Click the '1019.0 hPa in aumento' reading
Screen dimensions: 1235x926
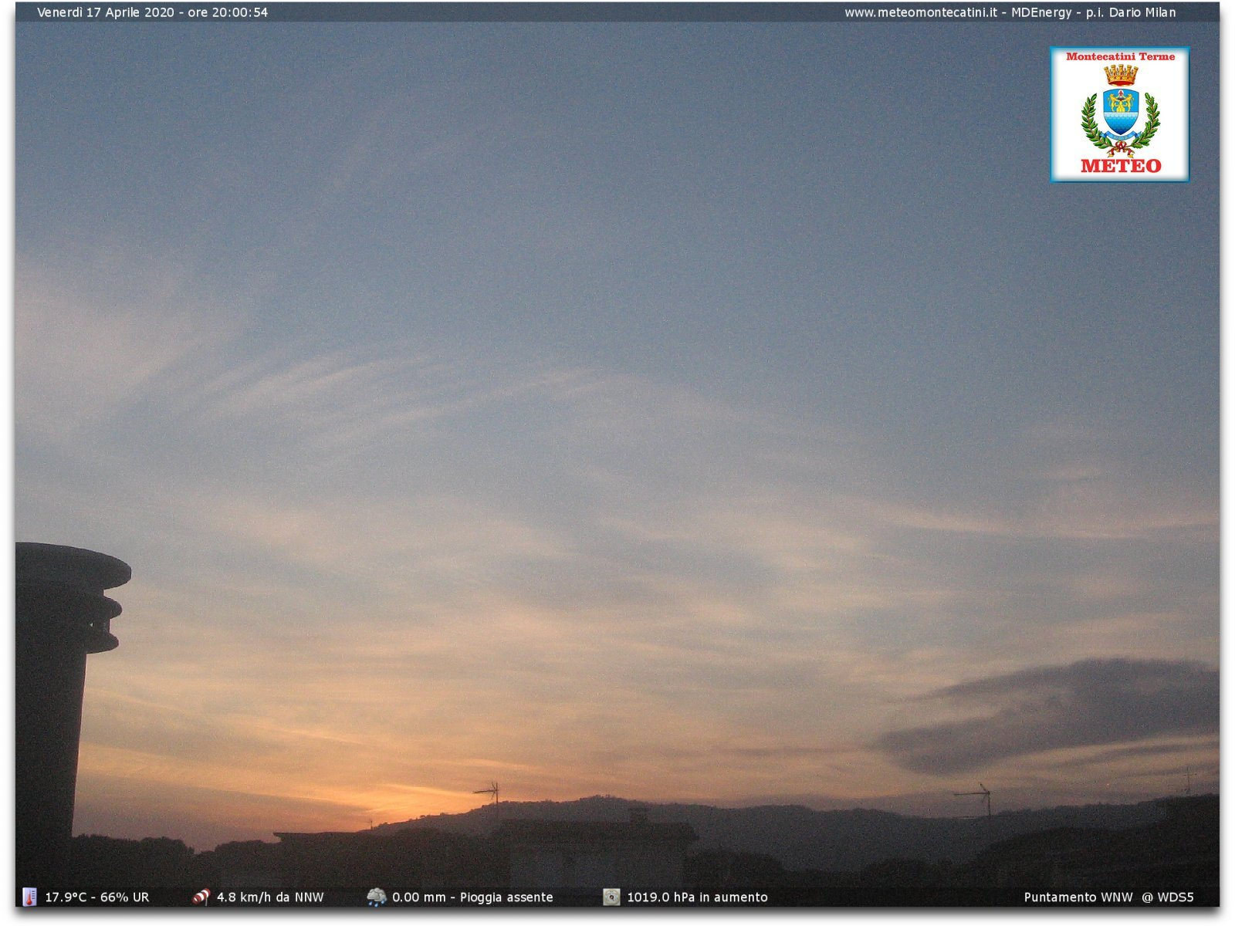click(x=697, y=897)
